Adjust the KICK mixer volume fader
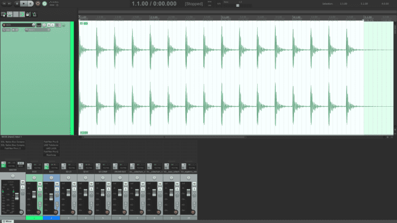This screenshot has width=397, height=223. pos(34,194)
